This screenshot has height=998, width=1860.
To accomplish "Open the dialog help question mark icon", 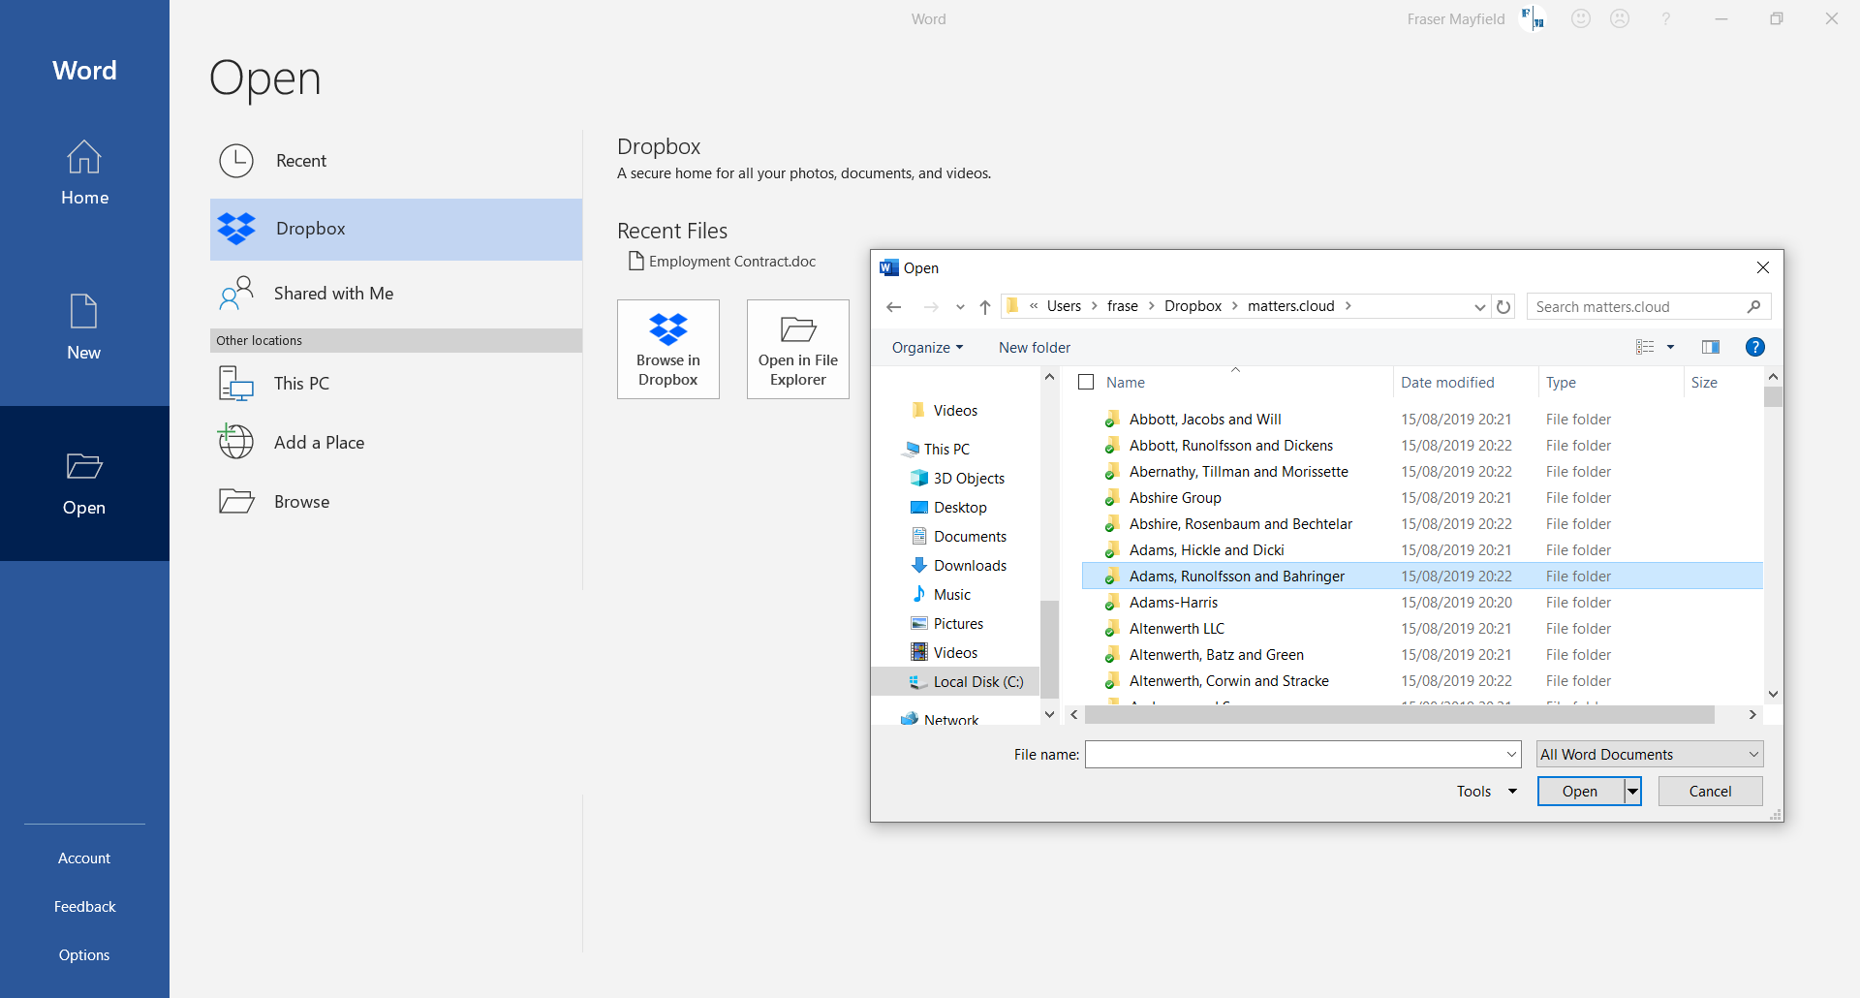I will [1754, 348].
